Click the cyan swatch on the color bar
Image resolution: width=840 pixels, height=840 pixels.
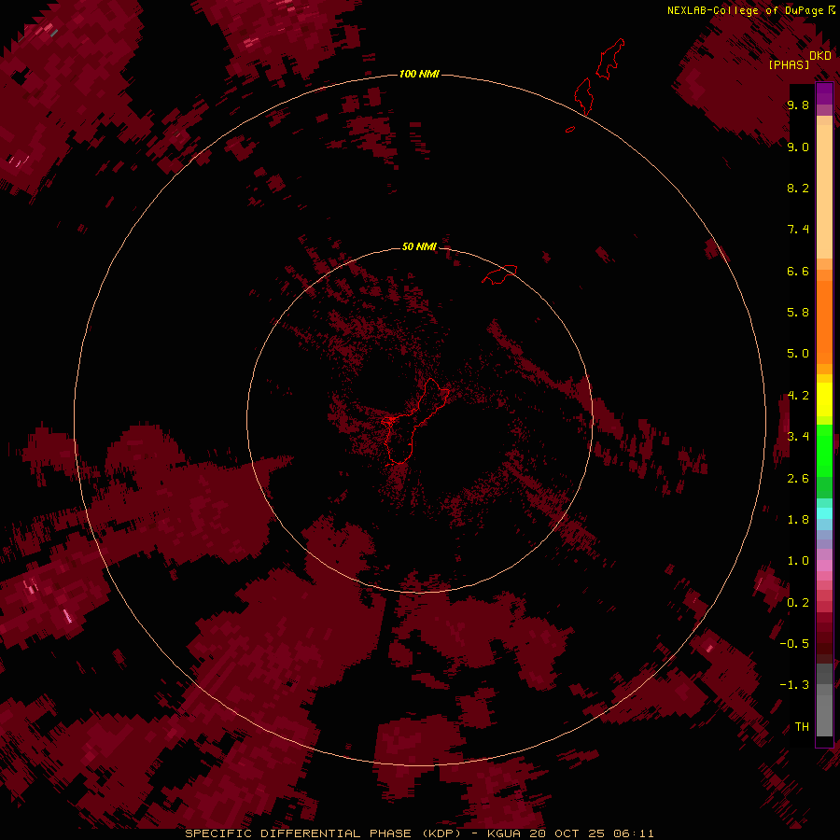[824, 513]
